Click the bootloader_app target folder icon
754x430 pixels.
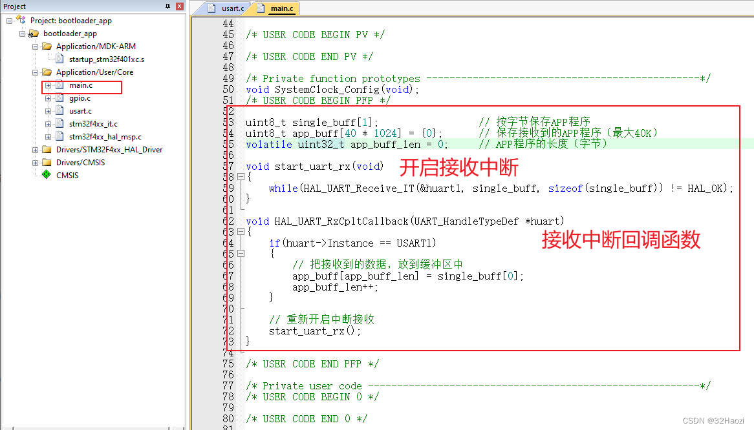[35, 34]
